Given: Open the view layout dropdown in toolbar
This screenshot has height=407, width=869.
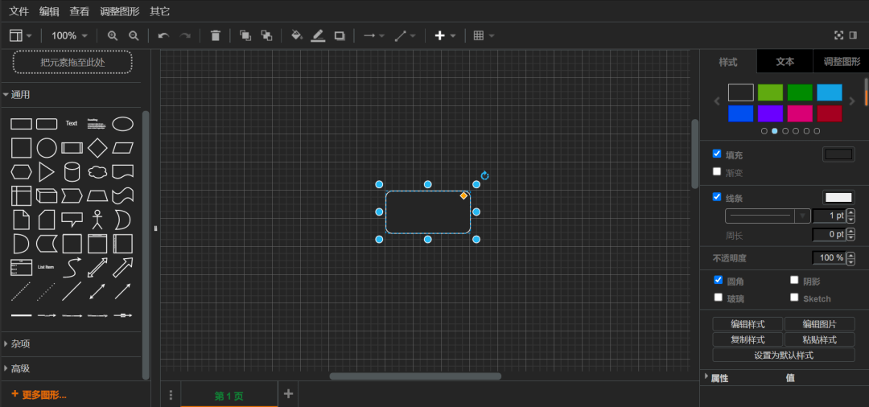Looking at the screenshot, I should point(20,36).
